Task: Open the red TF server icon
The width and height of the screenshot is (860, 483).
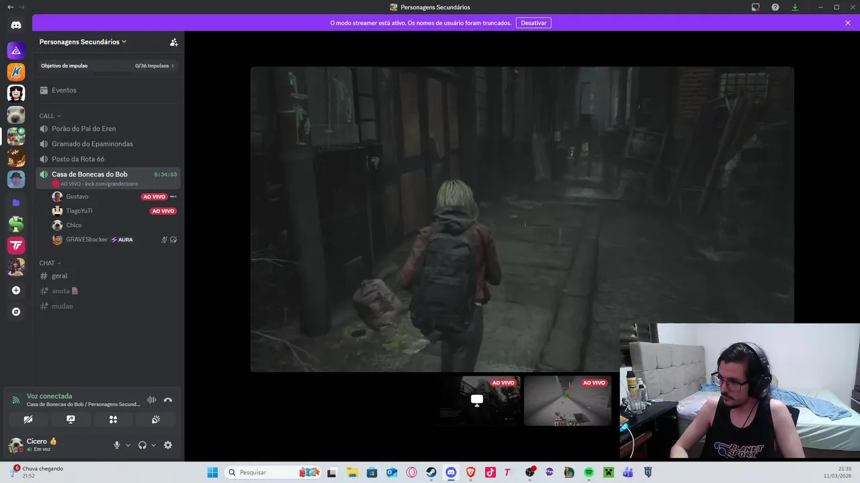Action: click(16, 246)
